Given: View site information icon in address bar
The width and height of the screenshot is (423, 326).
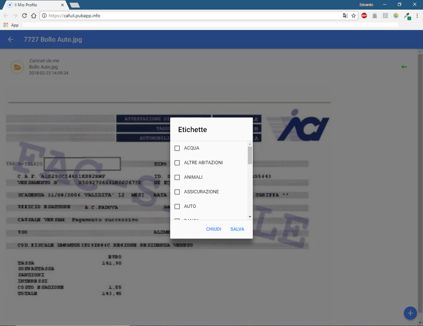Looking at the screenshot, I should coord(44,16).
